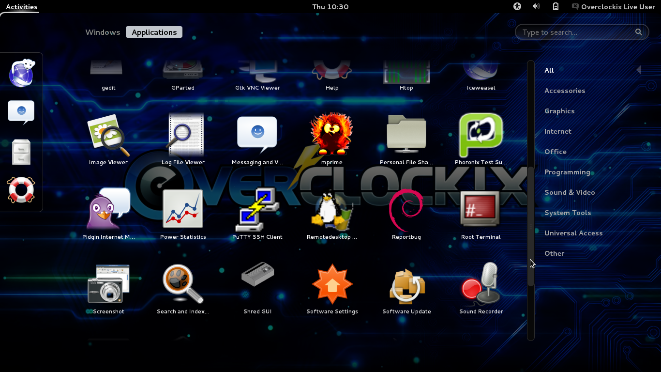Focus the Type to search field
The width and height of the screenshot is (661, 372).
[x=582, y=32]
